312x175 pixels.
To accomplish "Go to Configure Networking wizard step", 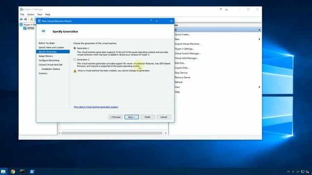I will point(49,60).
